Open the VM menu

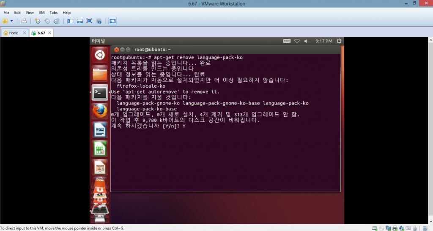42,13
